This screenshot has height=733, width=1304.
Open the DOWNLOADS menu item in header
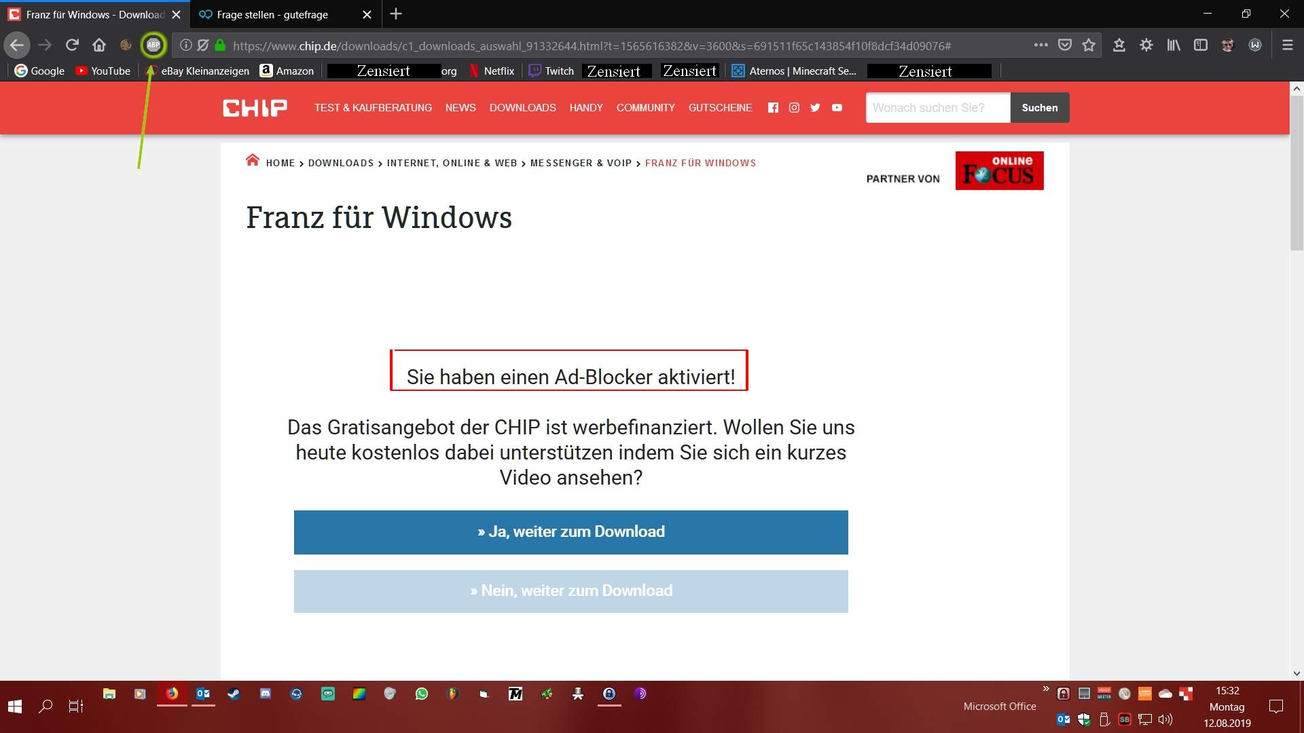(x=523, y=108)
